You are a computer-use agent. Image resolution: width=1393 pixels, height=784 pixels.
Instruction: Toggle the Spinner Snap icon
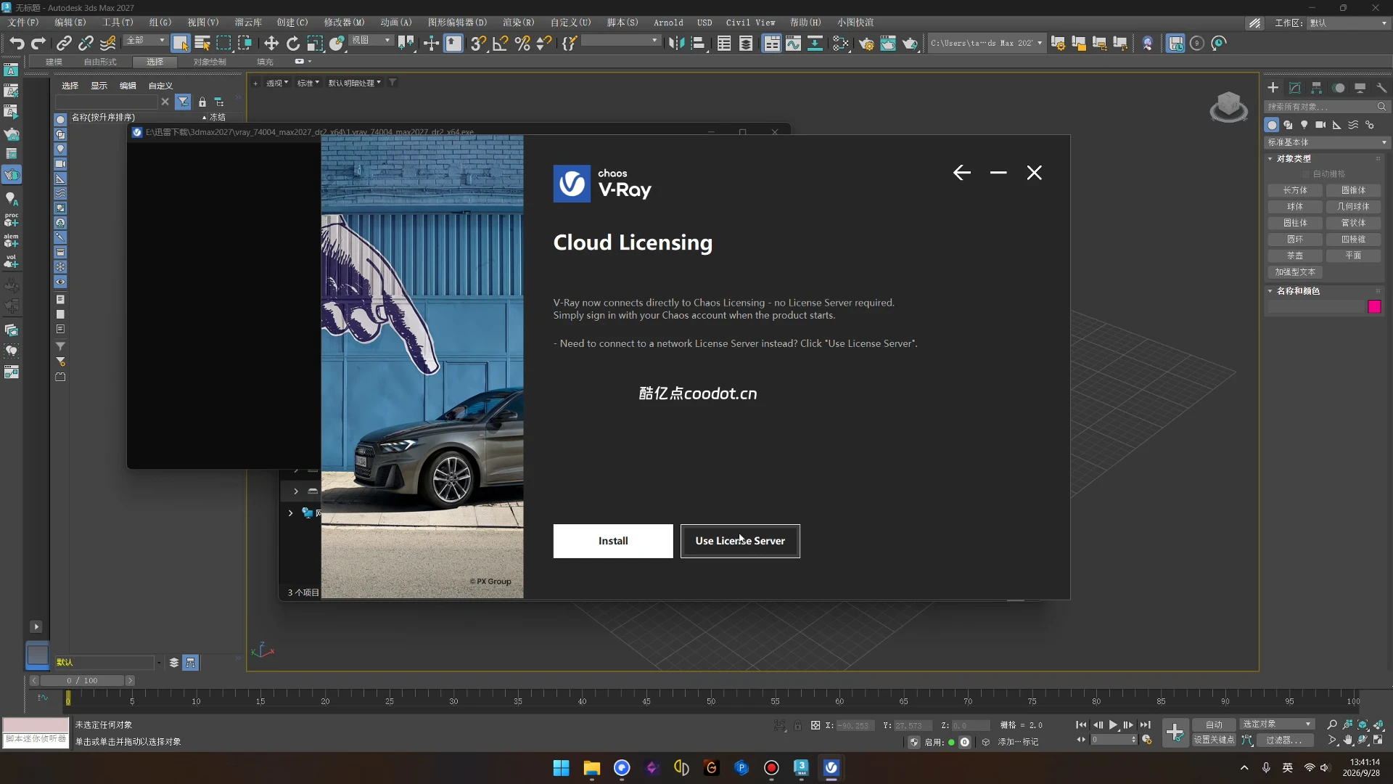tap(544, 44)
